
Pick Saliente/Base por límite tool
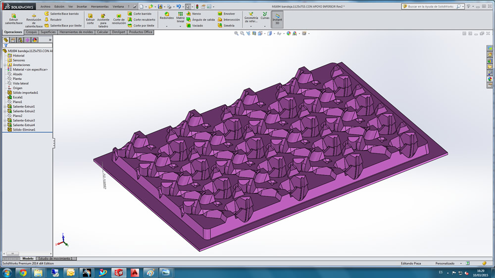click(63, 26)
